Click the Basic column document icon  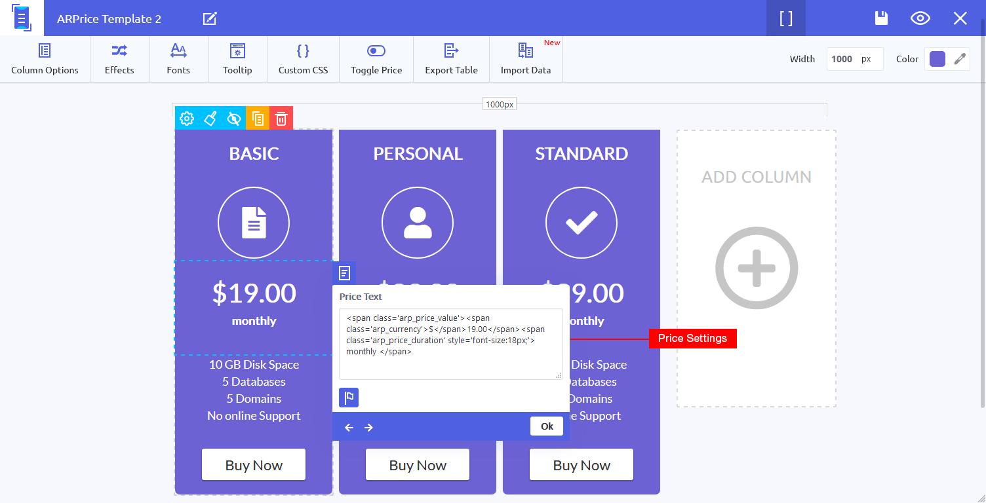click(254, 222)
